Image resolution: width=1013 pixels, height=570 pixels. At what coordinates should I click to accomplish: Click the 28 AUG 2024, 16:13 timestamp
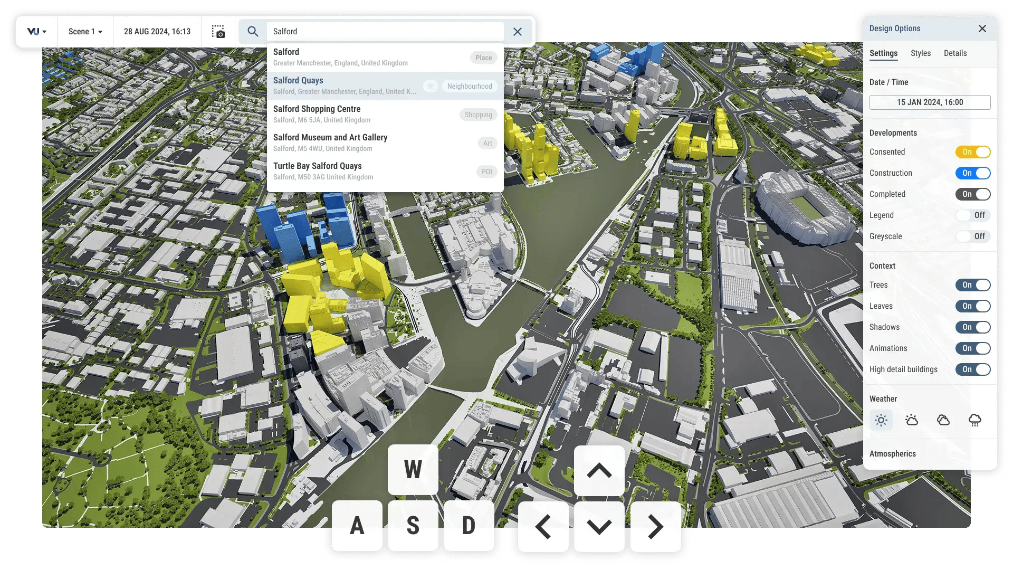click(x=157, y=32)
